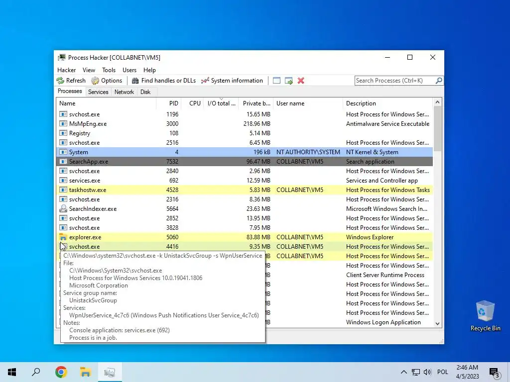Select svchost.exe row with PID 3828
The height and width of the screenshot is (382, 510).
245,228
